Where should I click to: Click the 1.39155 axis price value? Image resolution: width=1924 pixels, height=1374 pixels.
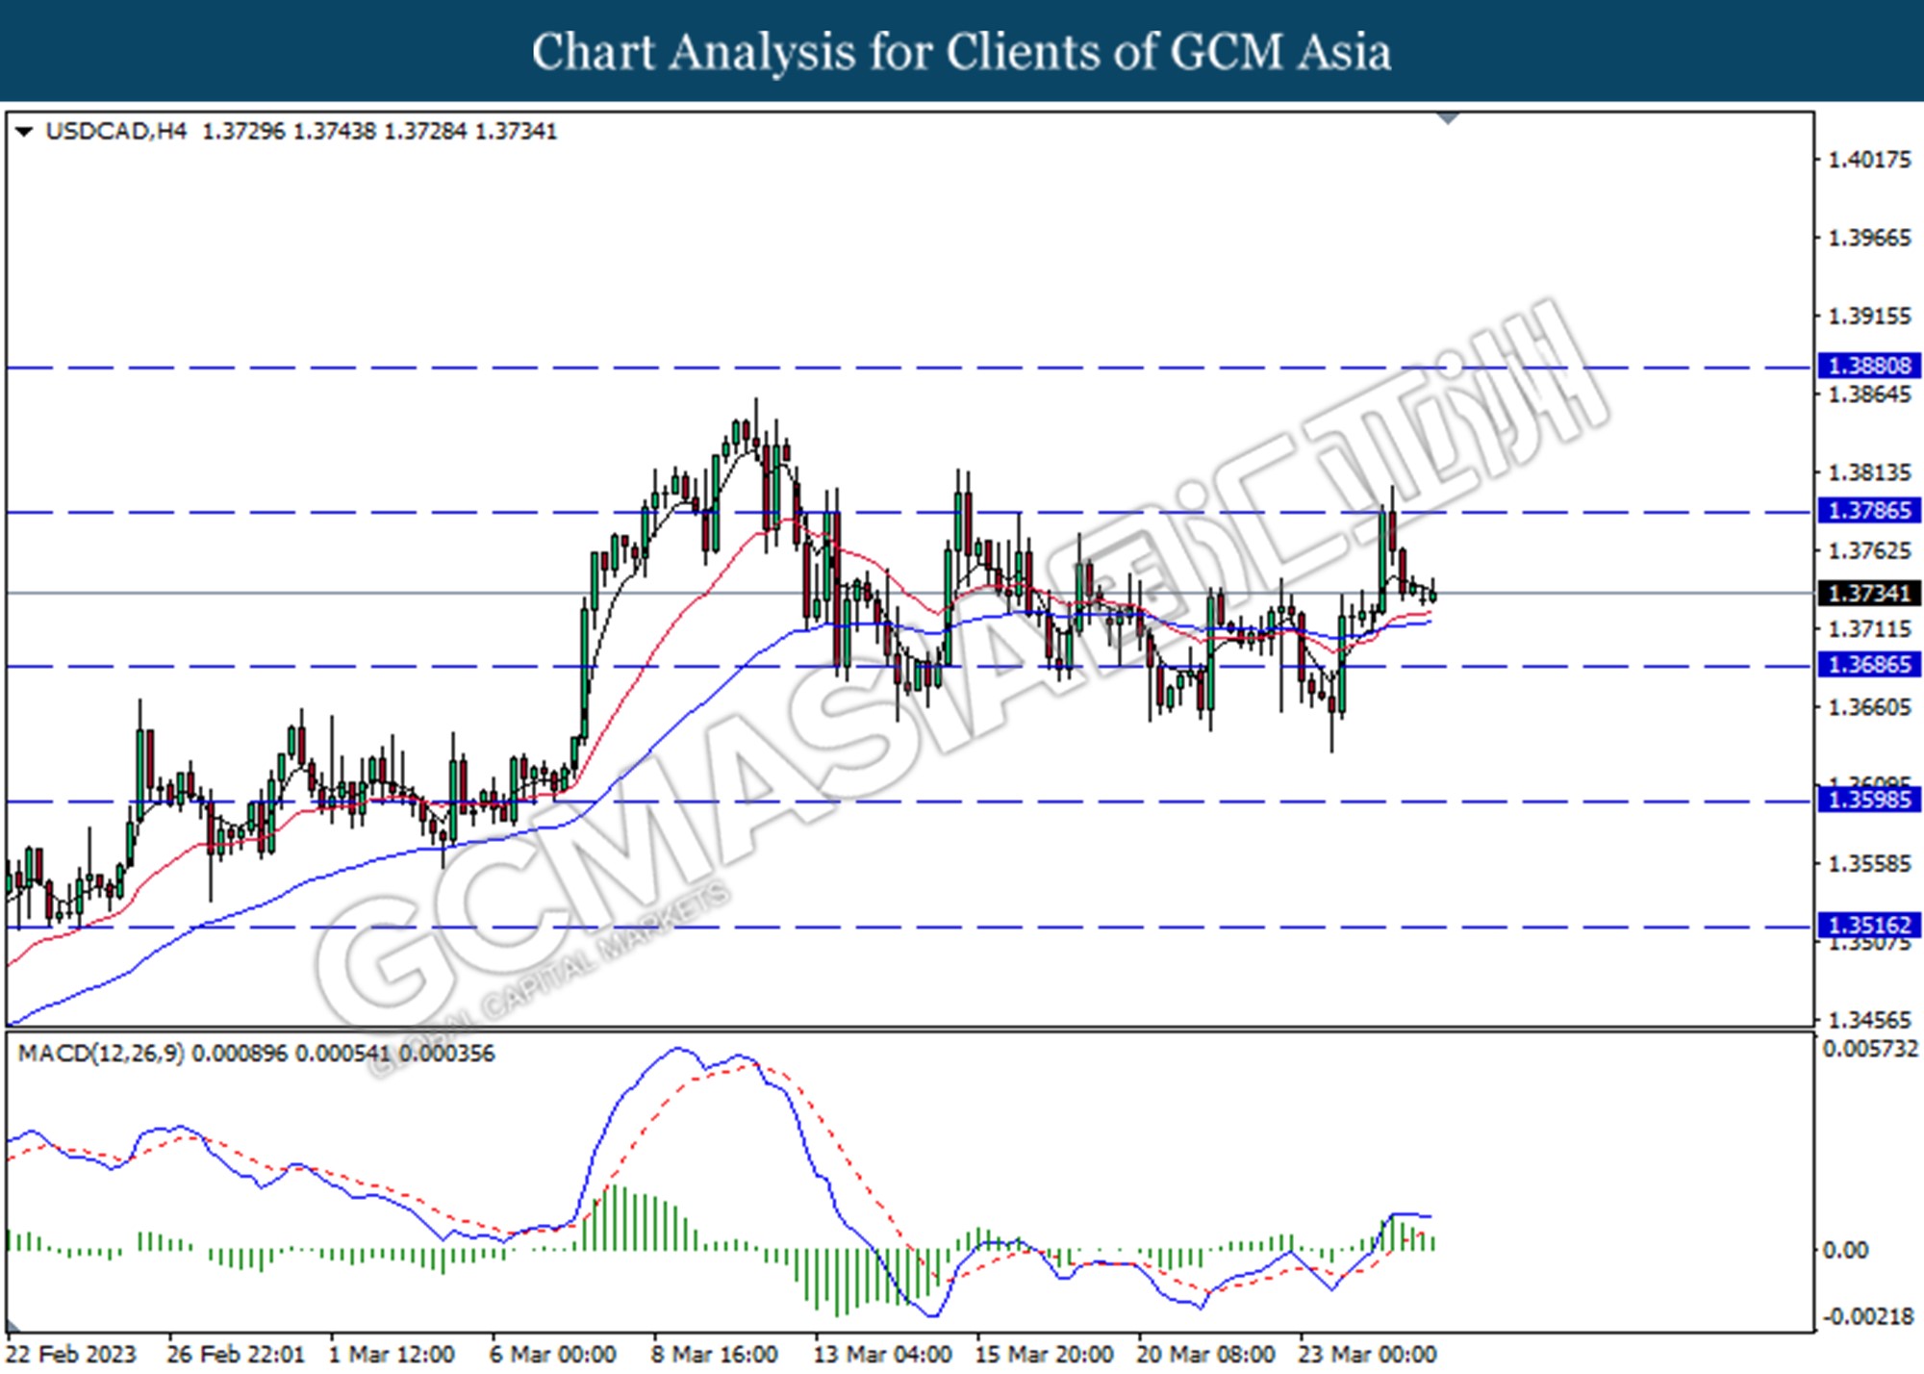click(x=1869, y=316)
